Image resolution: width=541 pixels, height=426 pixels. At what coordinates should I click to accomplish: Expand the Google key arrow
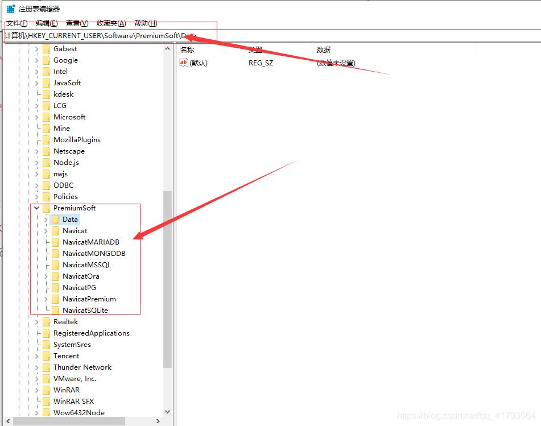tap(37, 60)
